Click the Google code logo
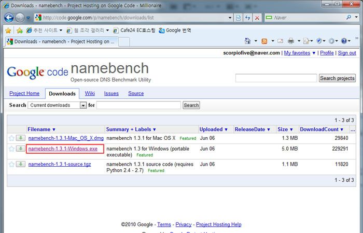This screenshot has width=363, height=233. click(x=37, y=72)
